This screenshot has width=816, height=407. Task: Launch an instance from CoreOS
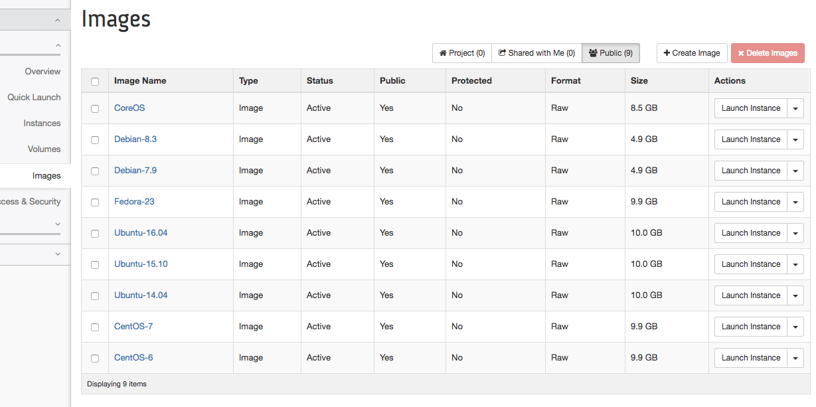tap(751, 108)
